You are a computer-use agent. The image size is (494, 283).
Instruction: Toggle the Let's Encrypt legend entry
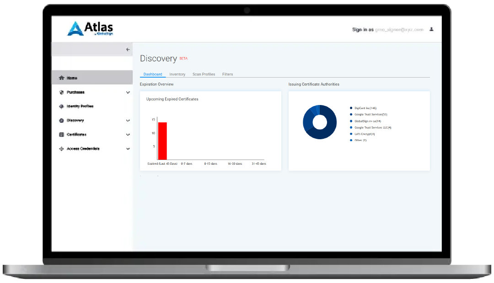pyautogui.click(x=364, y=134)
